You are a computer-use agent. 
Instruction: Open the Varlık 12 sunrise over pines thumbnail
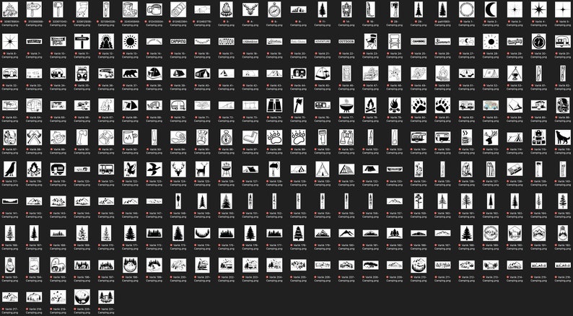(x=106, y=41)
